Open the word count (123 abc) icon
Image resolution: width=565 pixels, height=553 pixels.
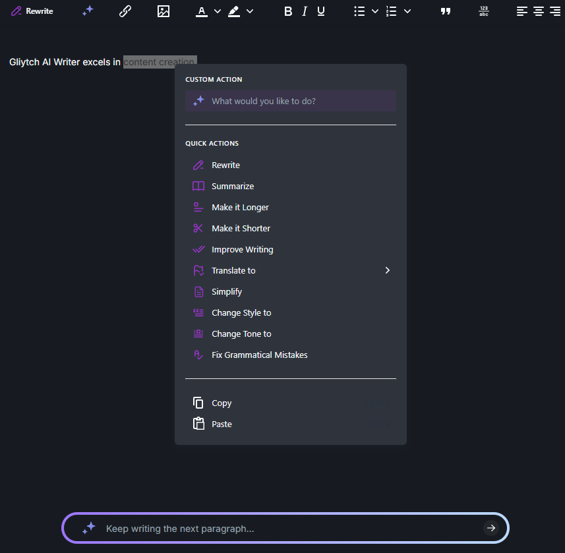coord(483,11)
